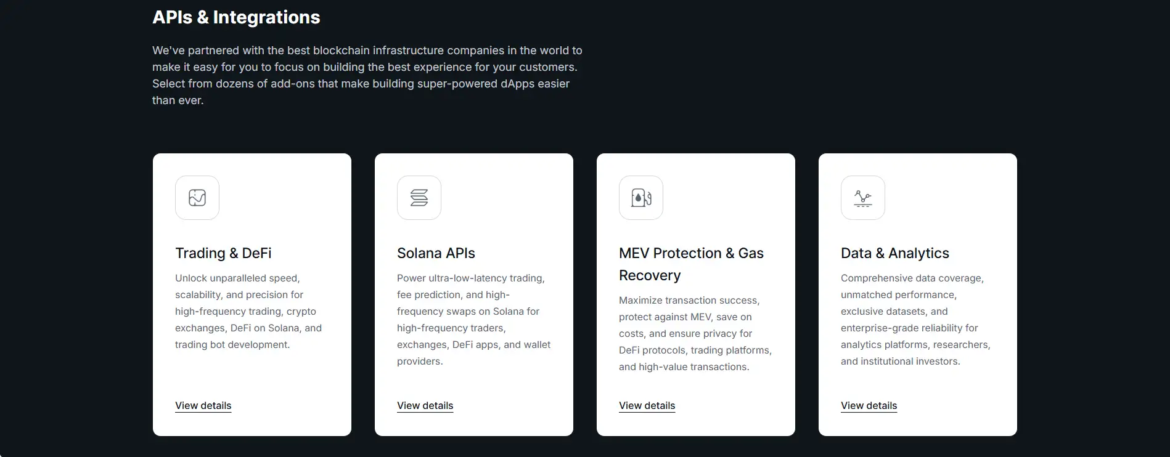
Task: Select the Trading & DeFi card title
Action: (x=223, y=253)
